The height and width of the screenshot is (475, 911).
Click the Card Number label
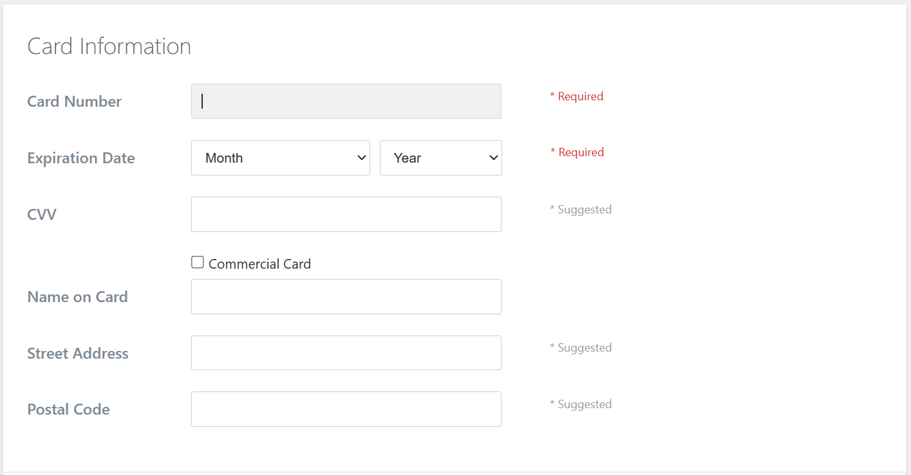point(74,102)
